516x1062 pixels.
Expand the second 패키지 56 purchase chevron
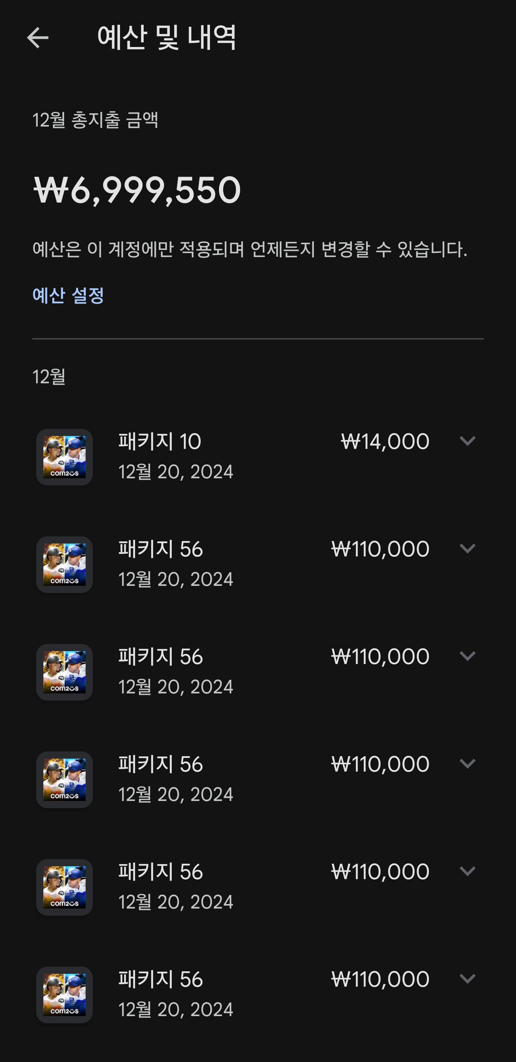(467, 656)
